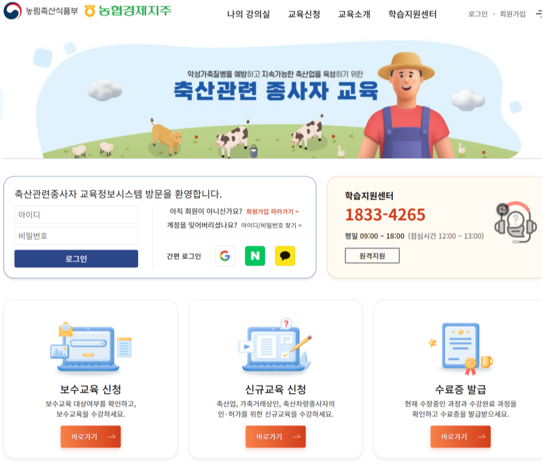Focus the 아이디 input field
551x468 pixels.
(76, 214)
